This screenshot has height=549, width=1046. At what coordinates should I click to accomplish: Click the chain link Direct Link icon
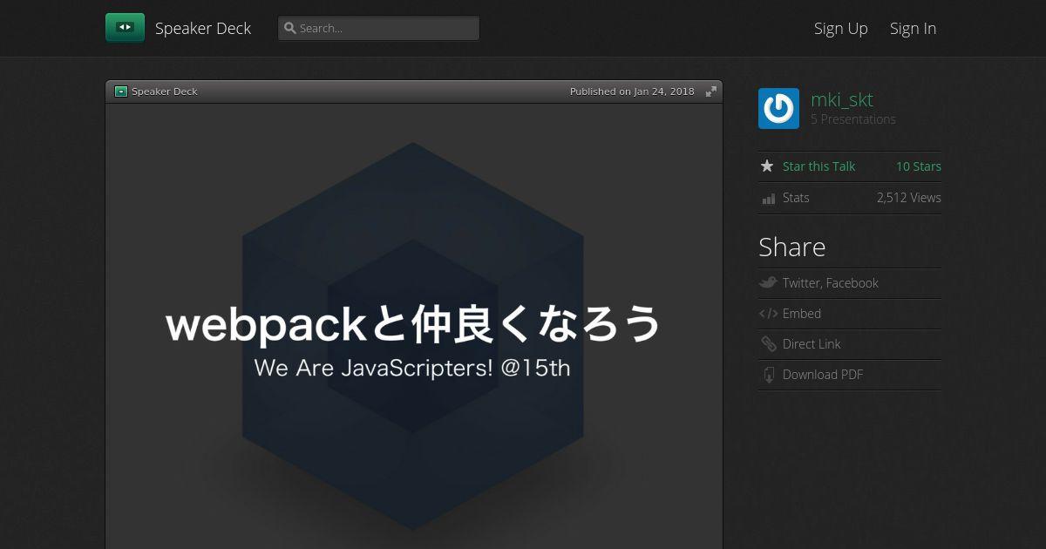click(x=768, y=344)
